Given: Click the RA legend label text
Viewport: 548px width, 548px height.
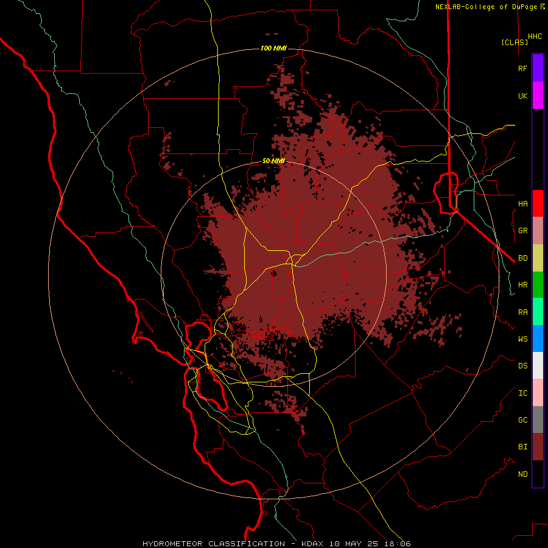Looking at the screenshot, I should point(522,312).
